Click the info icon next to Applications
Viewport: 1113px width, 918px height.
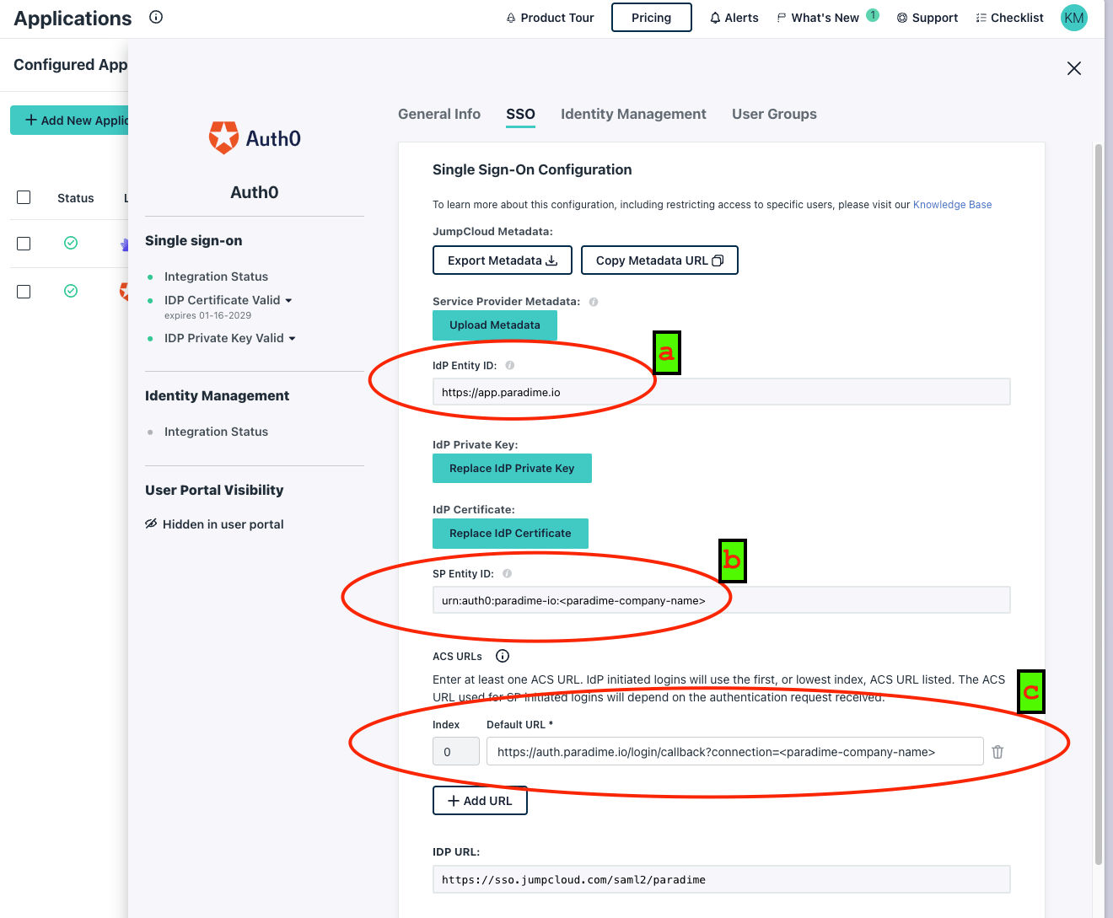[x=156, y=17]
